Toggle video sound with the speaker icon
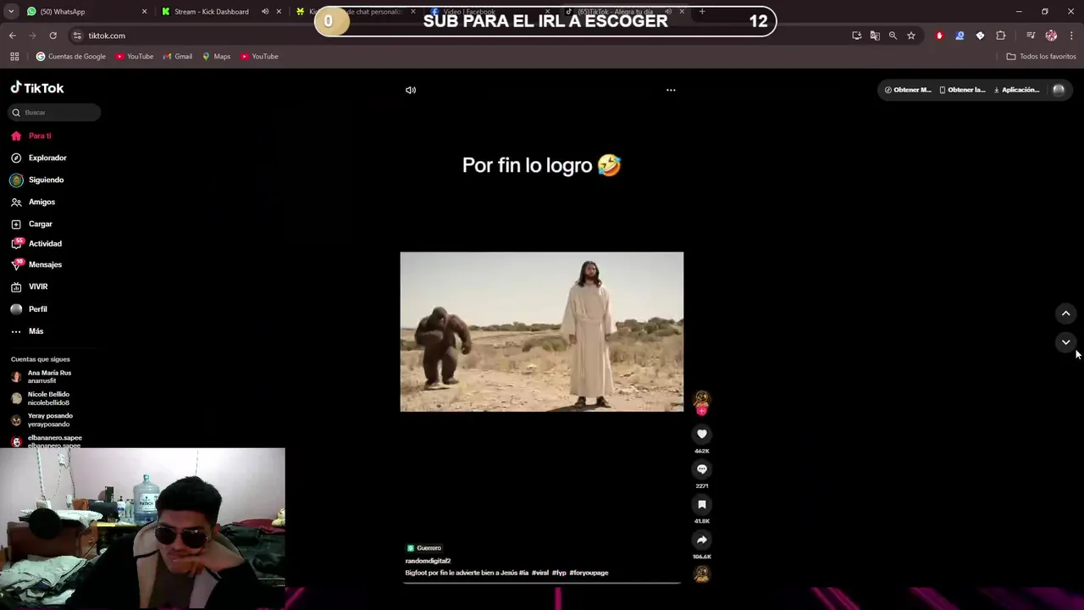 (411, 90)
